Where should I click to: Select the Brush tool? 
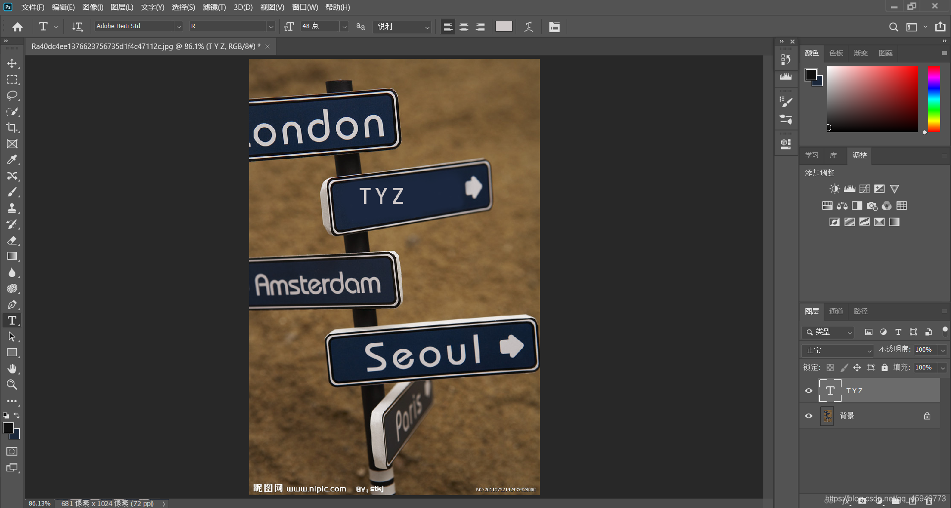12,192
